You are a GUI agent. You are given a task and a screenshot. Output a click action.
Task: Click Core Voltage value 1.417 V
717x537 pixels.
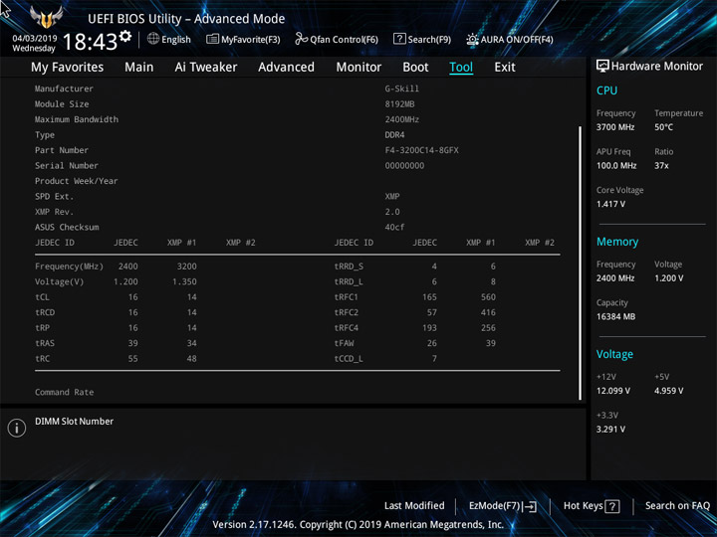point(610,204)
